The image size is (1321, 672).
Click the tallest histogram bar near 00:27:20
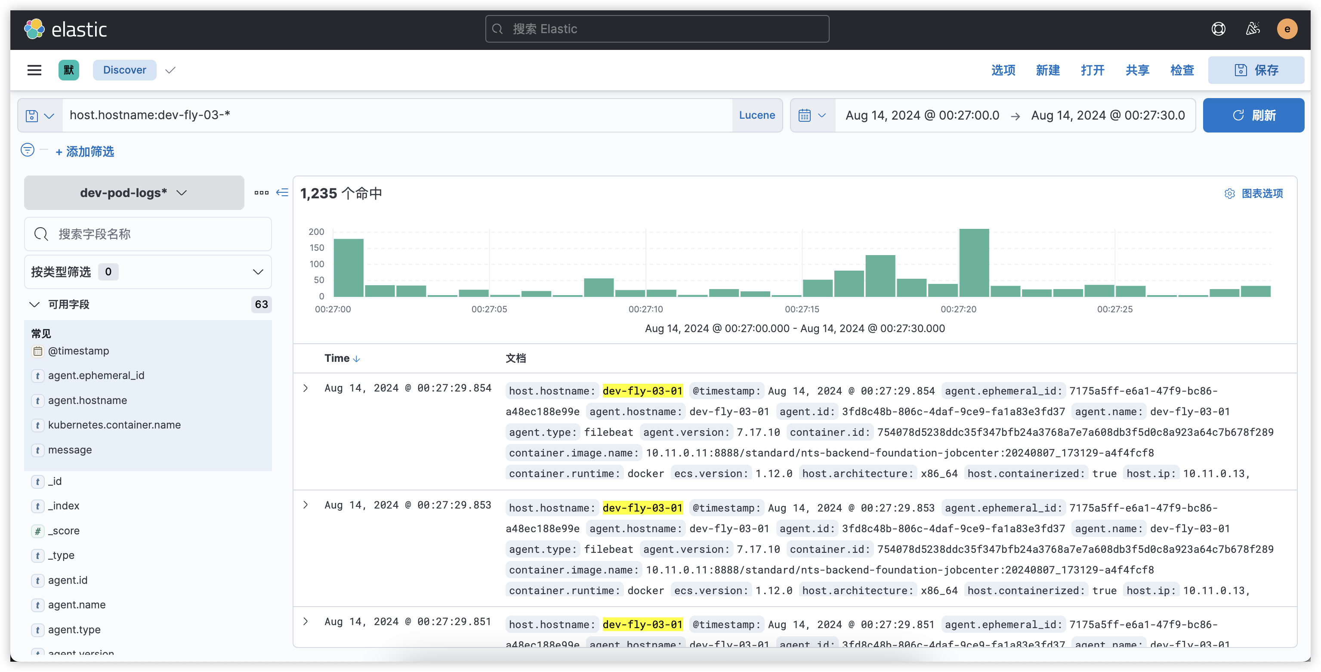[x=974, y=262]
